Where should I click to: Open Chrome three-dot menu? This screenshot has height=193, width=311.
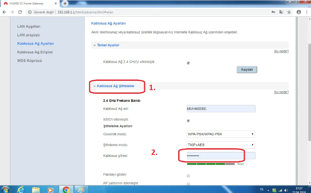[307, 12]
